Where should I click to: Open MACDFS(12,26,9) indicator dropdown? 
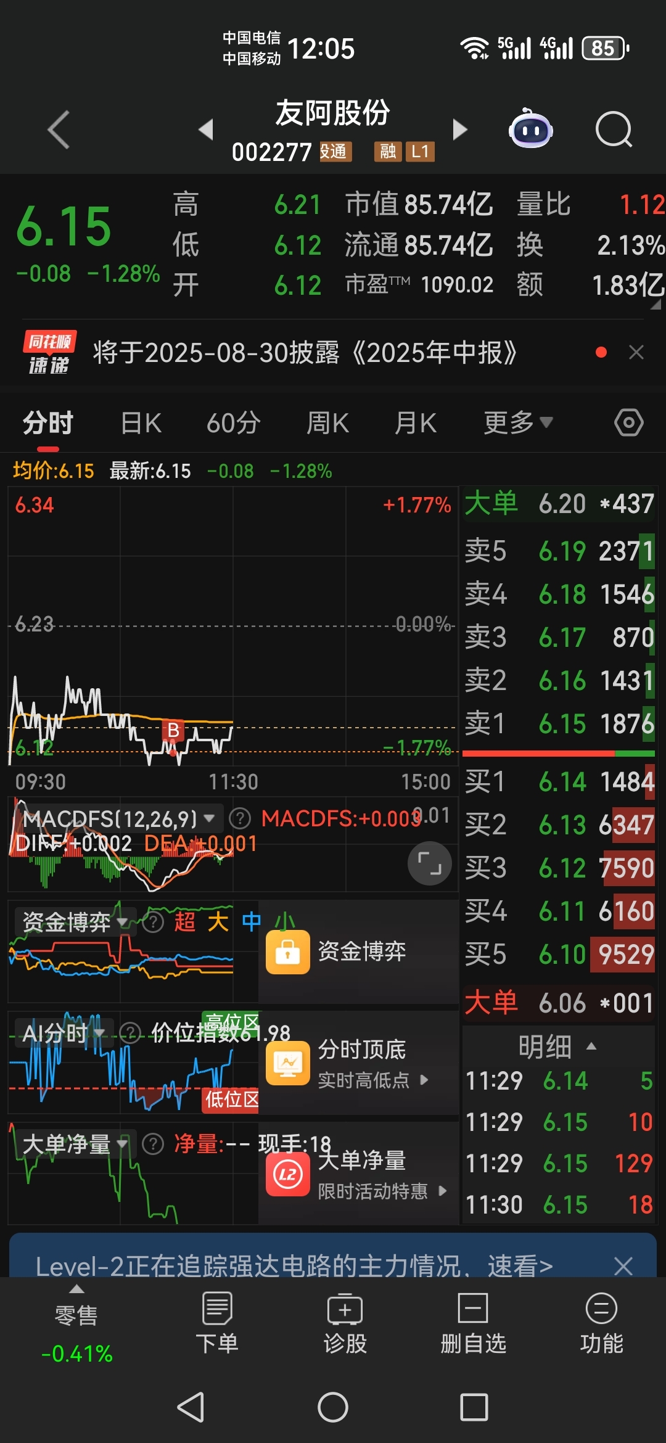[118, 818]
